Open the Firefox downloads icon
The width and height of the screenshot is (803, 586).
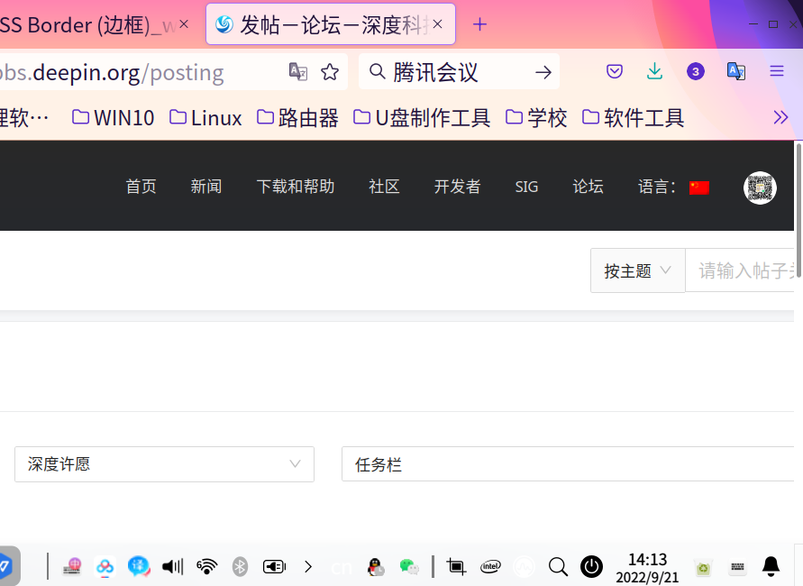654,71
